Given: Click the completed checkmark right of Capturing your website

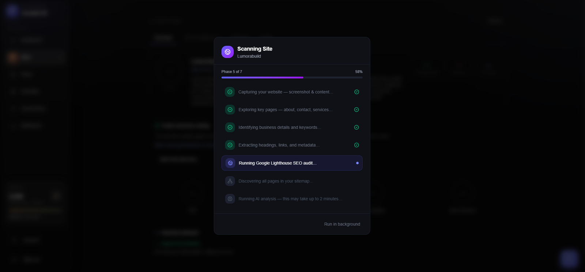Looking at the screenshot, I should [356, 92].
